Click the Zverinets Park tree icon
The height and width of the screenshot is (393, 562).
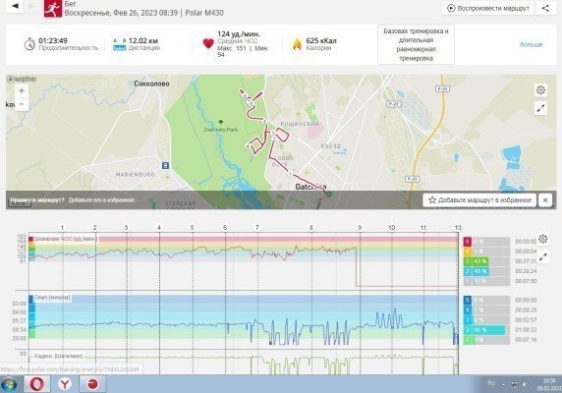click(221, 122)
